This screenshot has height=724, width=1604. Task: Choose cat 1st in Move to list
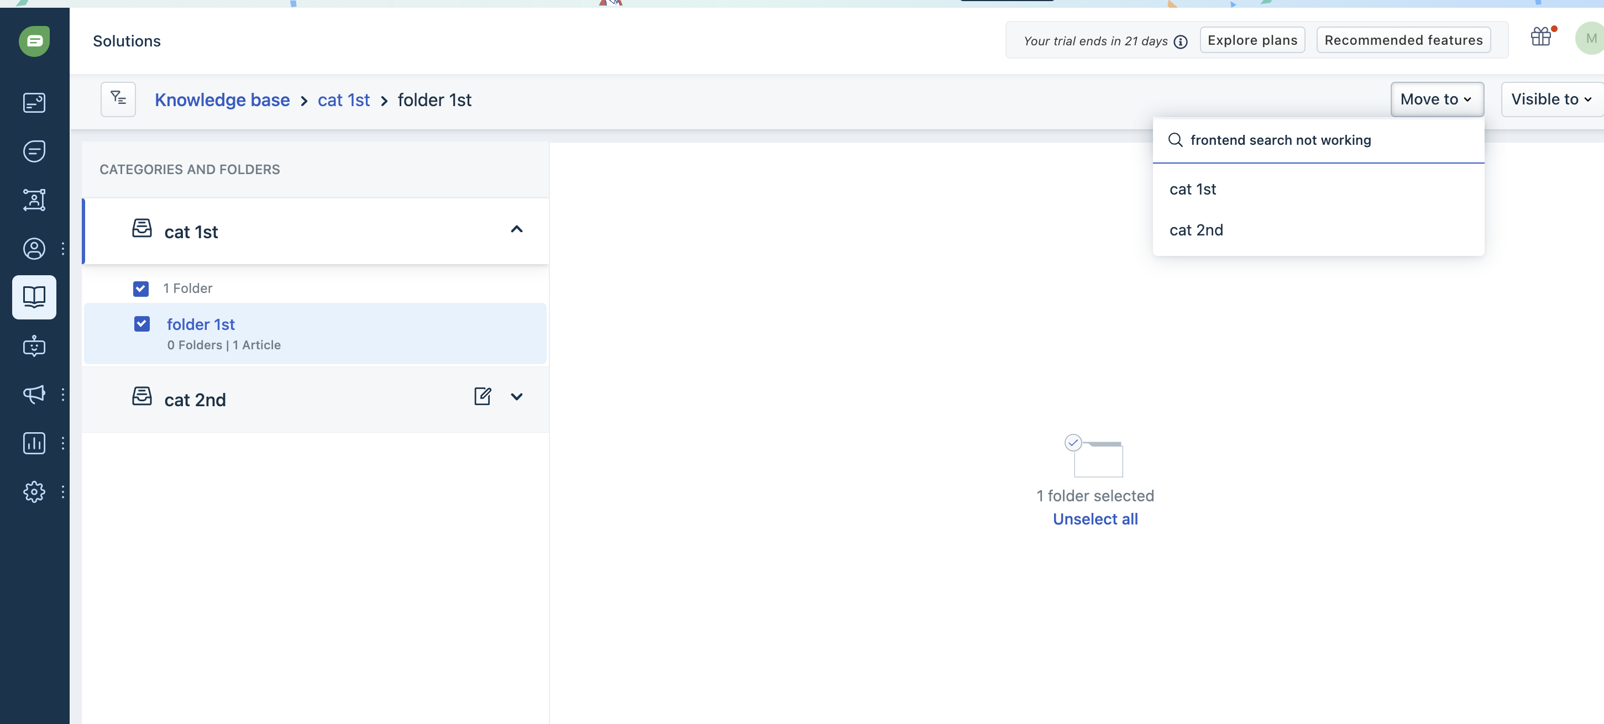point(1192,189)
